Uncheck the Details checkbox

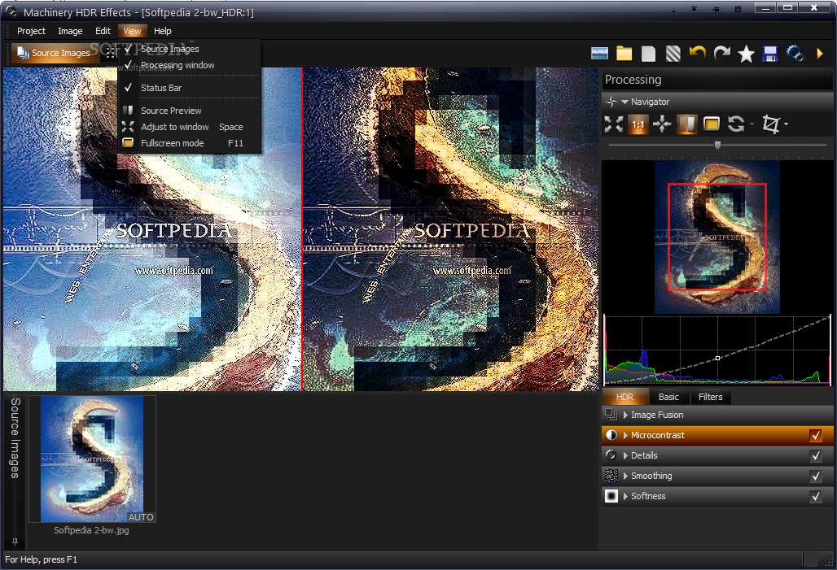pos(816,455)
